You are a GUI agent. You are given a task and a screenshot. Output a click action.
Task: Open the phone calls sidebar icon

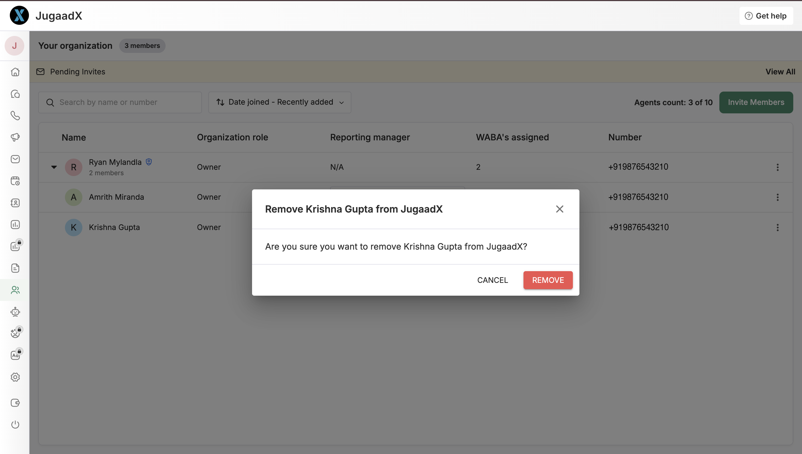click(x=15, y=116)
